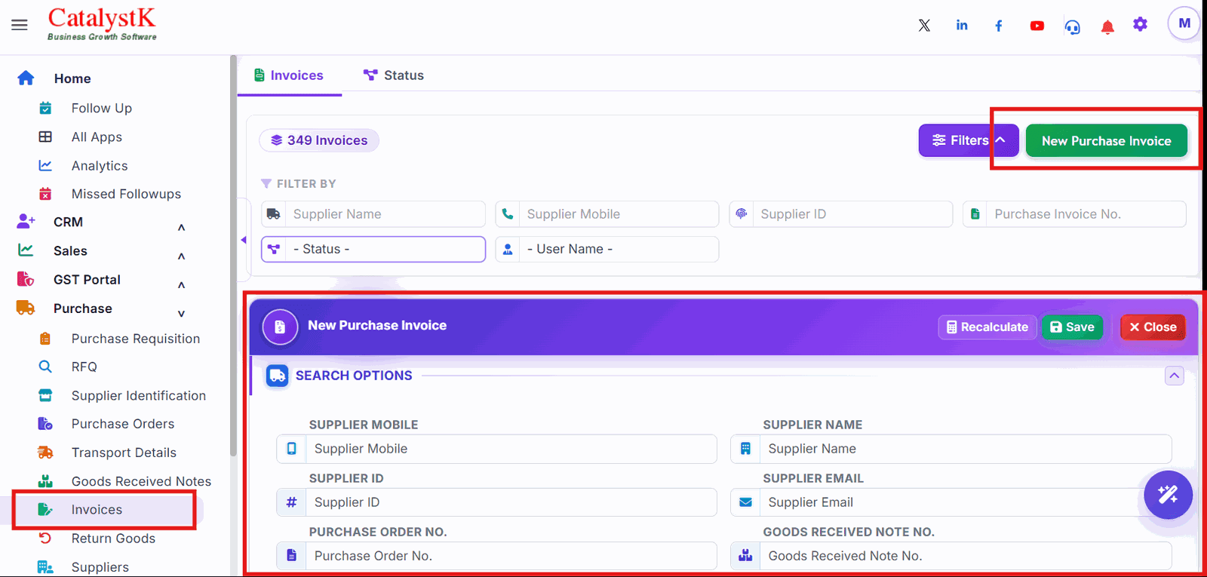Open the YouTube channel icon
1207x577 pixels.
(1037, 26)
